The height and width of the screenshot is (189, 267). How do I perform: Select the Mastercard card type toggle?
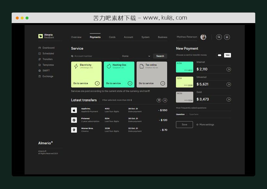pos(219,55)
